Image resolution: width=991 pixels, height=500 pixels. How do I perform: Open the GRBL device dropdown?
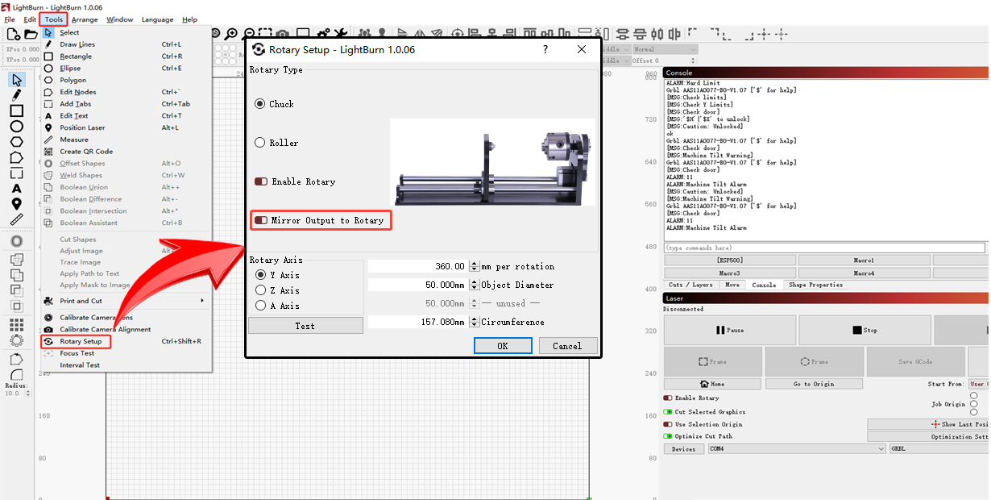point(939,449)
